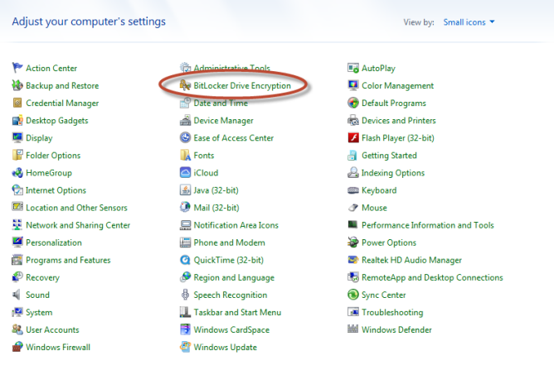Screen dimensions: 554x389
Task: Open the Mouse settings link
Action: tap(374, 208)
